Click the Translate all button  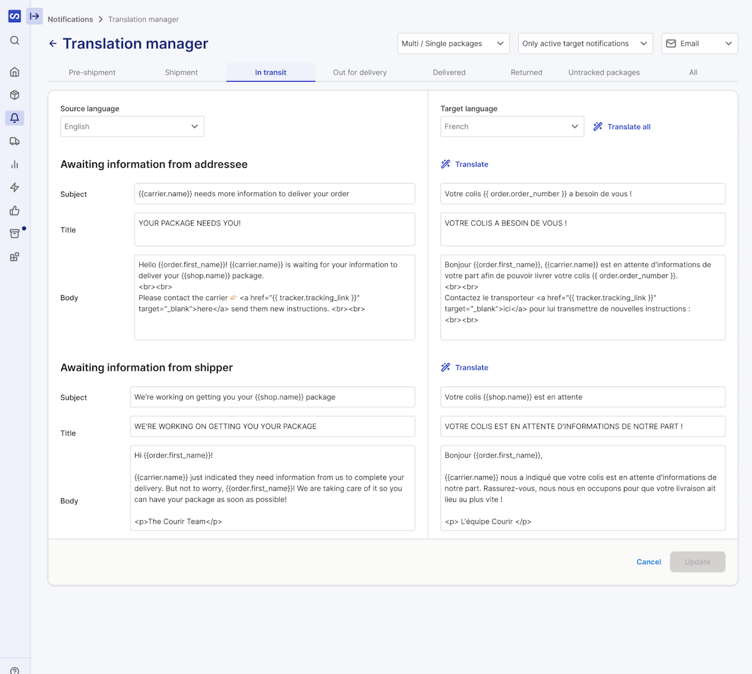622,127
